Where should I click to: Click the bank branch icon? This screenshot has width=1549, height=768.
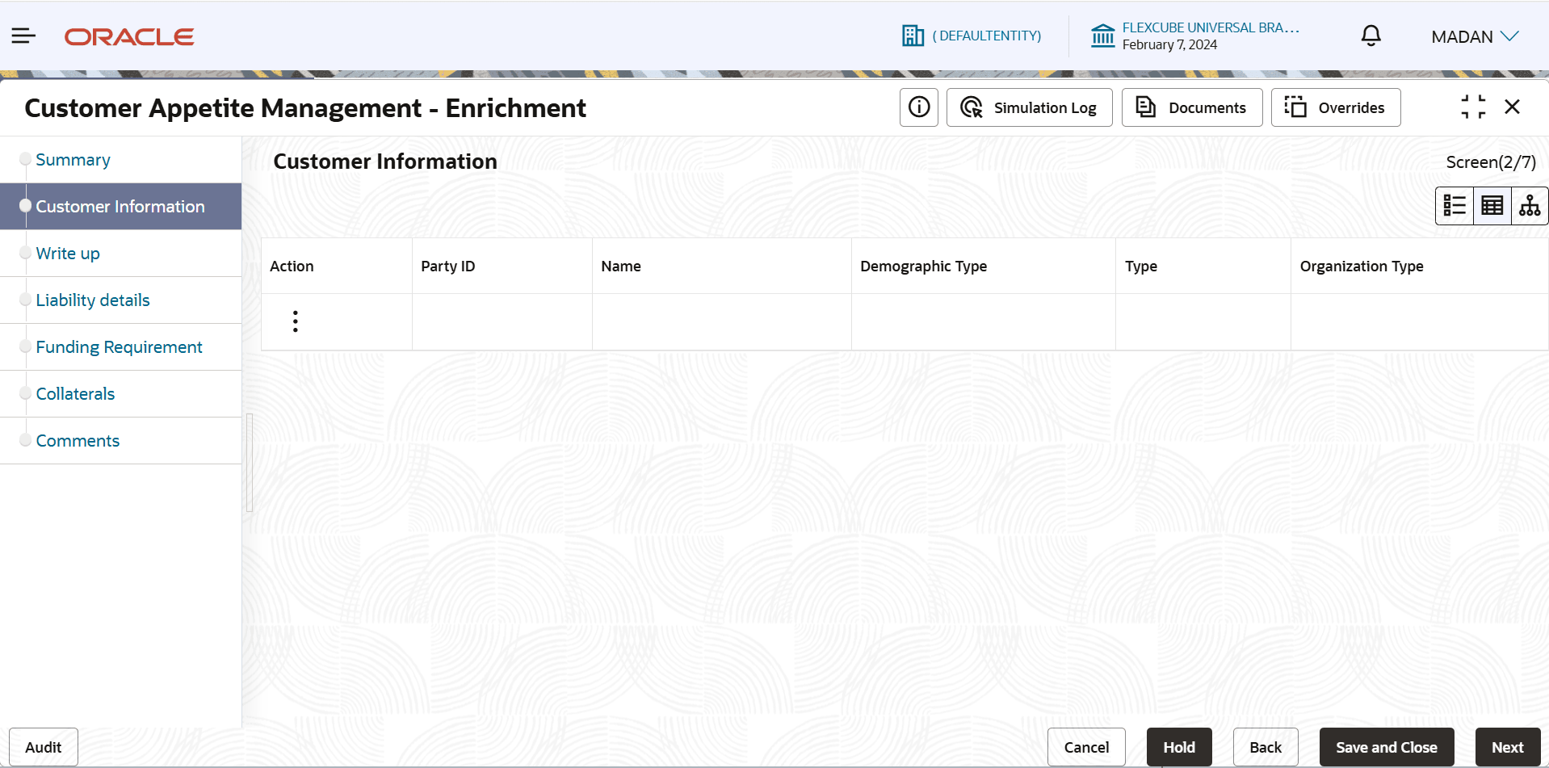pyautogui.click(x=1102, y=36)
